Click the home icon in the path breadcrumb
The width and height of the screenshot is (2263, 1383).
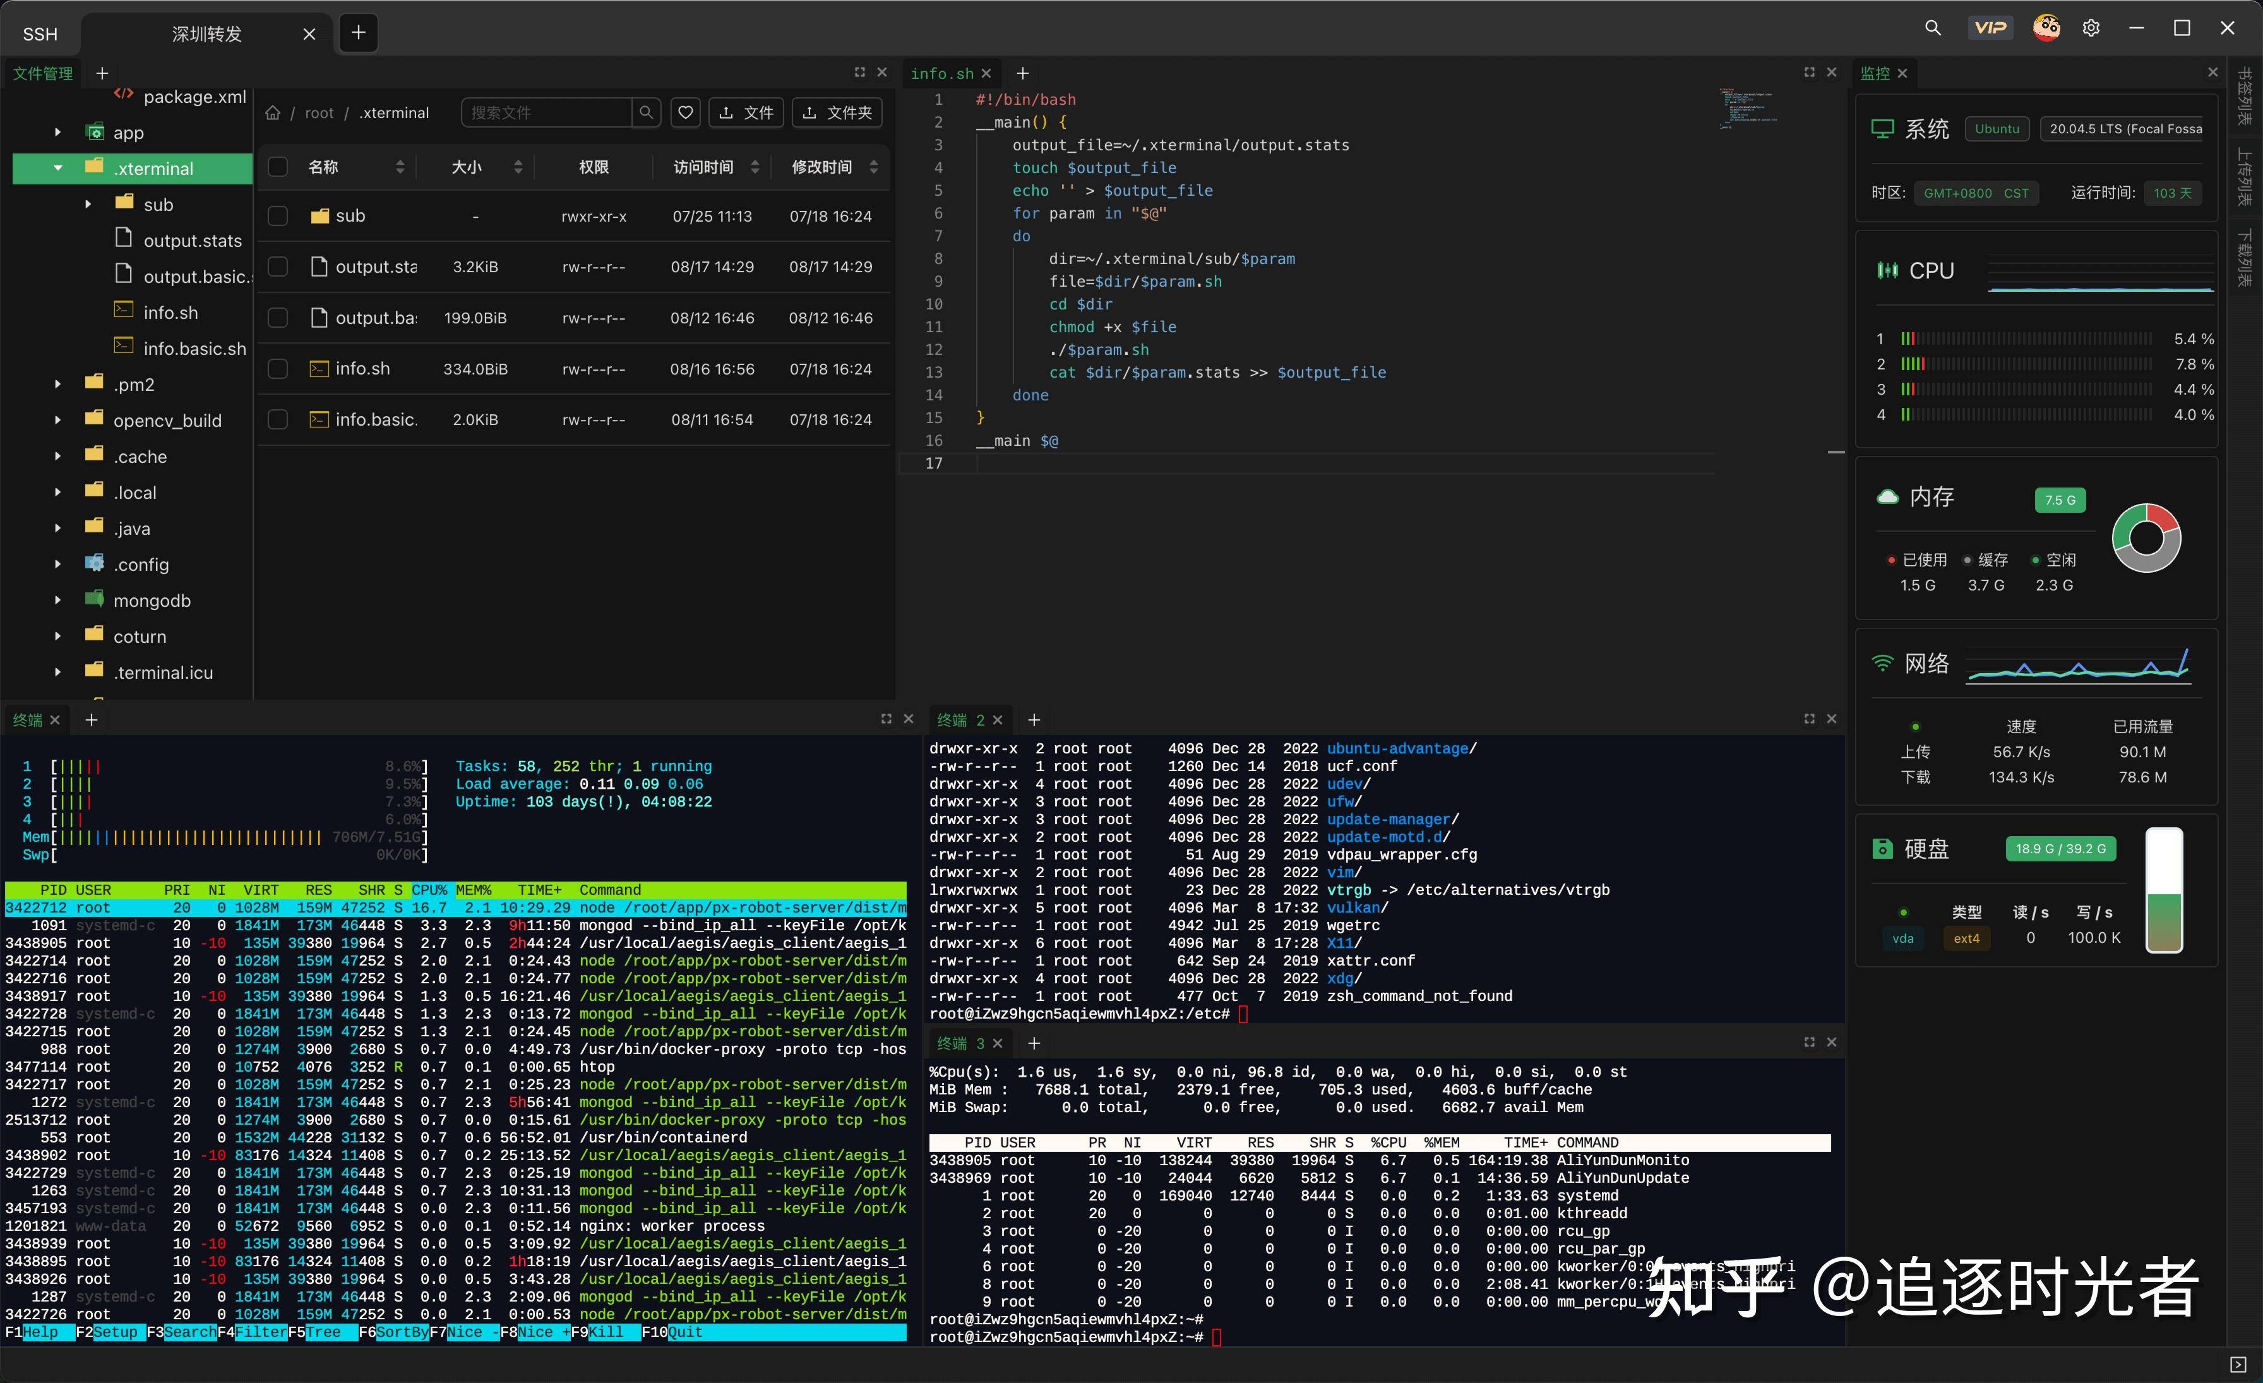coord(273,113)
